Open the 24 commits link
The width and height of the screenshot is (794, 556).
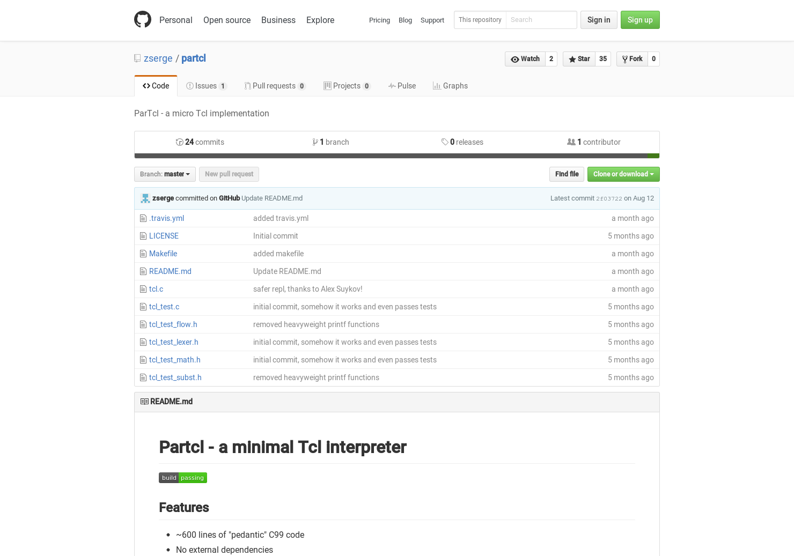200,142
